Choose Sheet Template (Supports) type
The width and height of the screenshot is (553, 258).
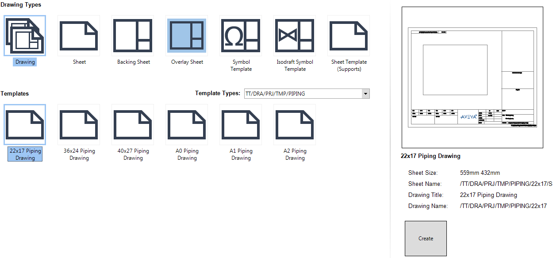point(349,36)
